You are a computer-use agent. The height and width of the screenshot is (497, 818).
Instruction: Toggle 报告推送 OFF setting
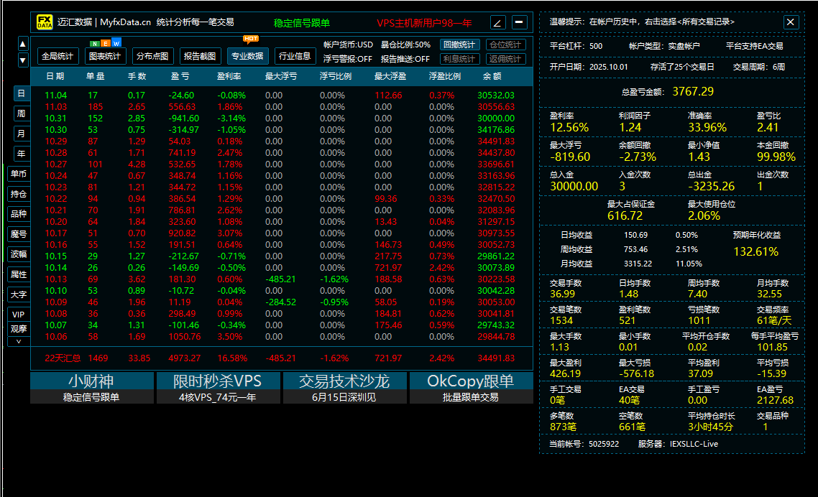(x=405, y=59)
